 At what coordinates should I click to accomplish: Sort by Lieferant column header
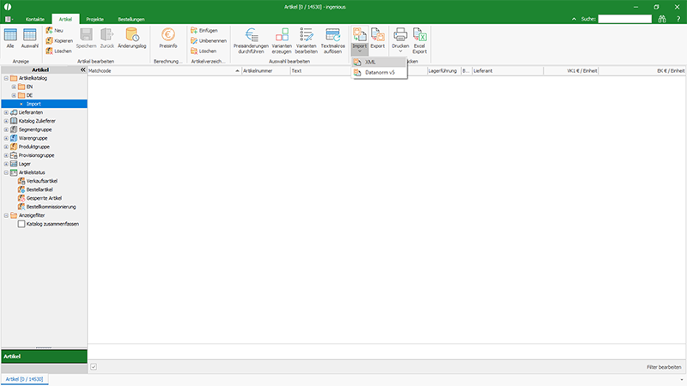click(x=508, y=70)
